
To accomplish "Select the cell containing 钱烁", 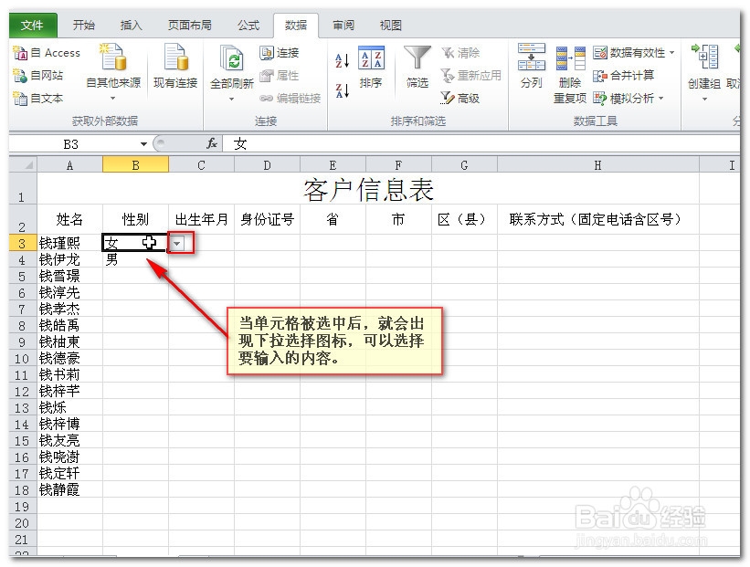I will [69, 408].
